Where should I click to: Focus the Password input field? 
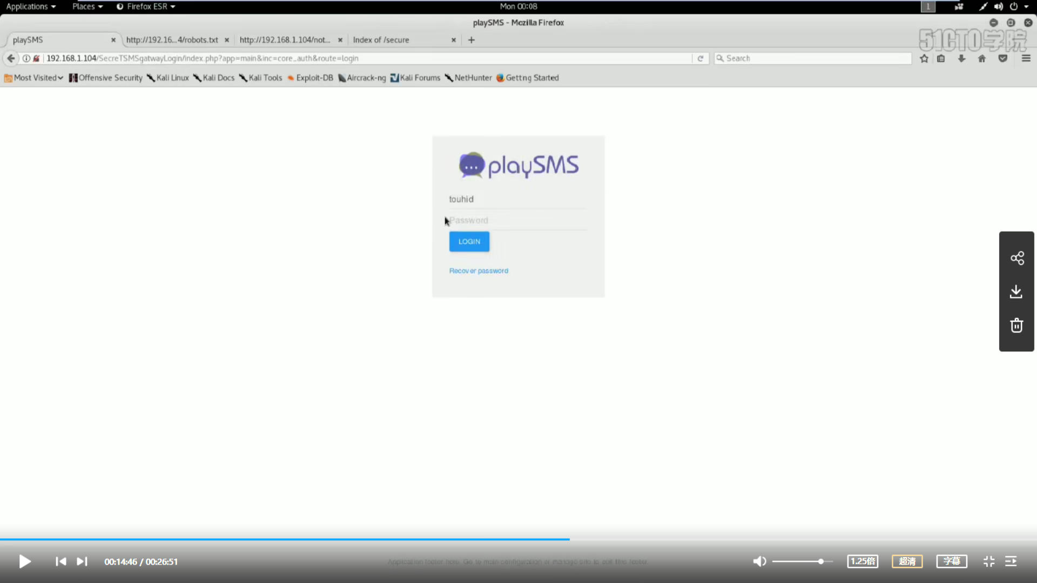pyautogui.click(x=517, y=220)
